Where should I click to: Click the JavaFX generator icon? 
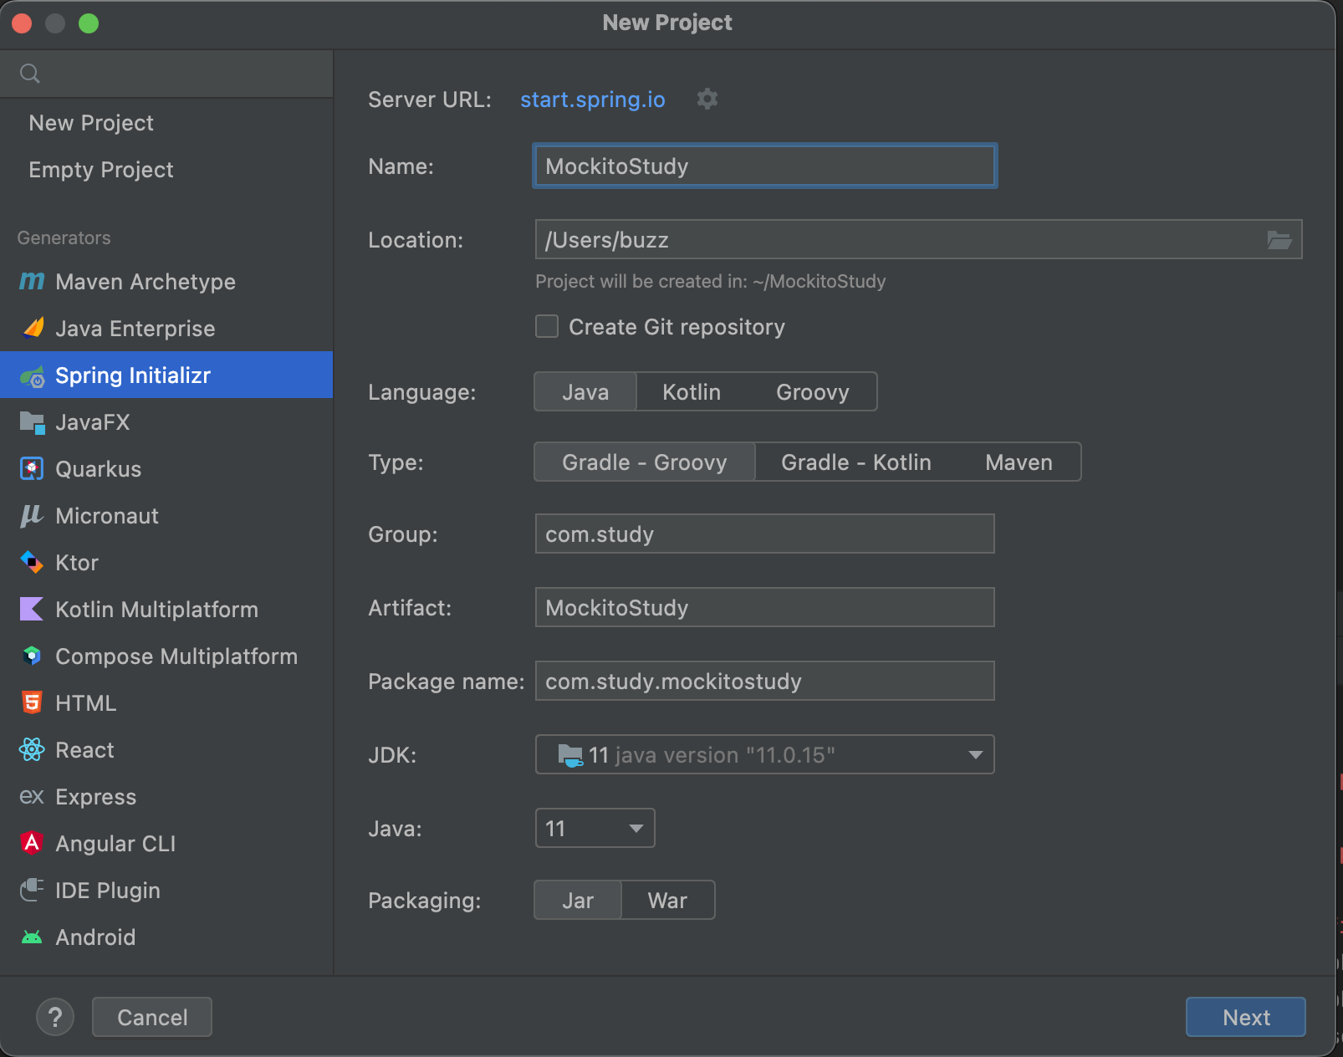click(32, 422)
